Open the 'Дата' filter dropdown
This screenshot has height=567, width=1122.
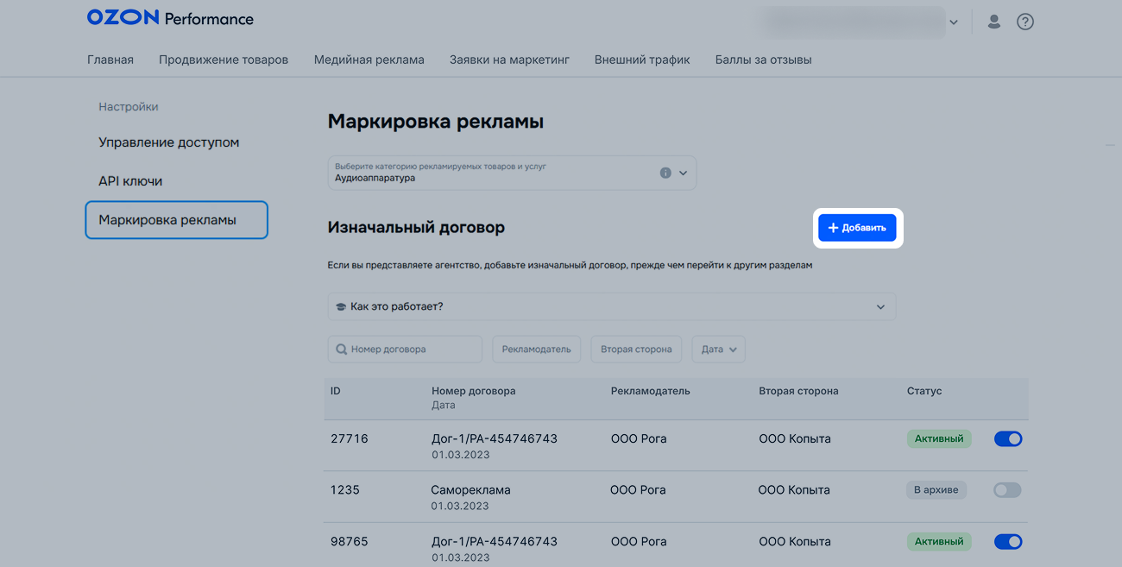pyautogui.click(x=718, y=350)
